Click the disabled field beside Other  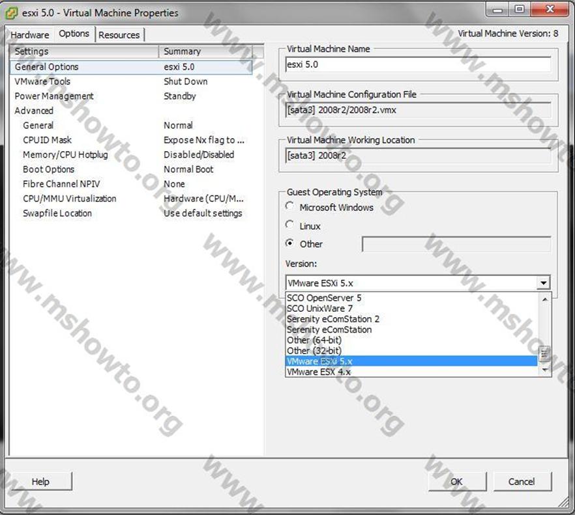pyautogui.click(x=456, y=244)
